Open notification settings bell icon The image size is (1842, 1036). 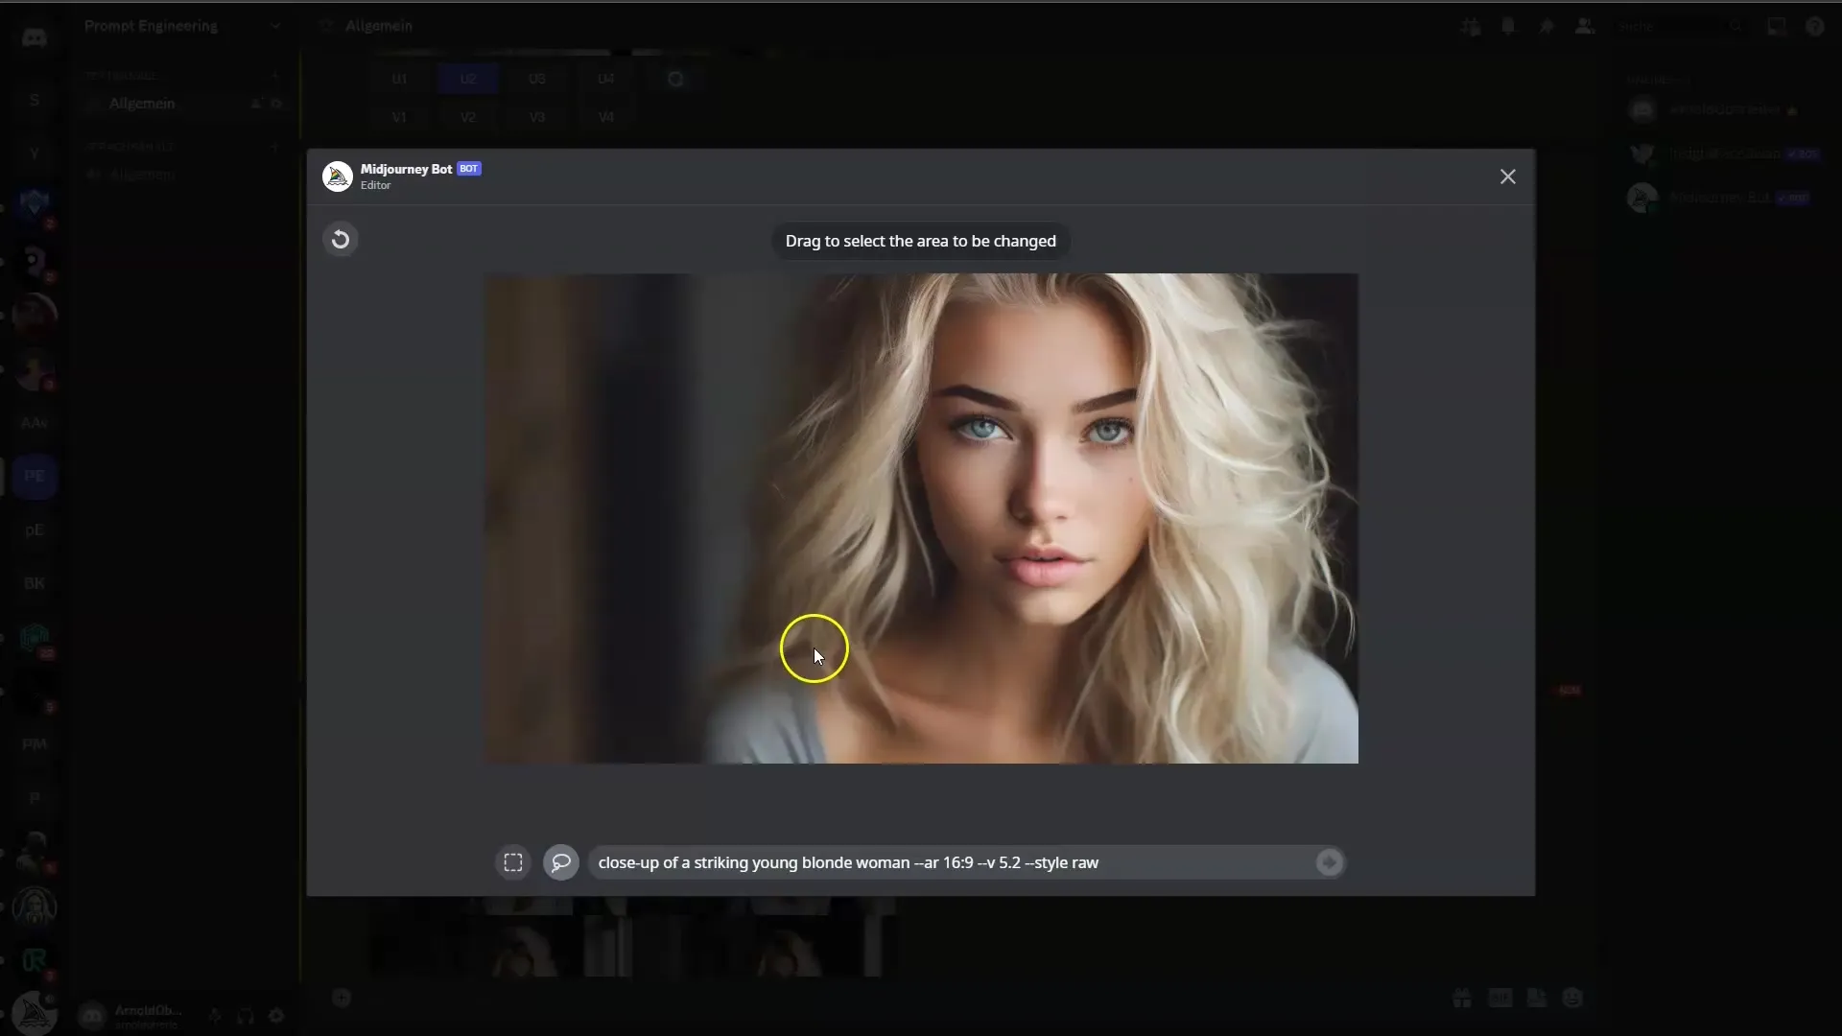point(1508,27)
